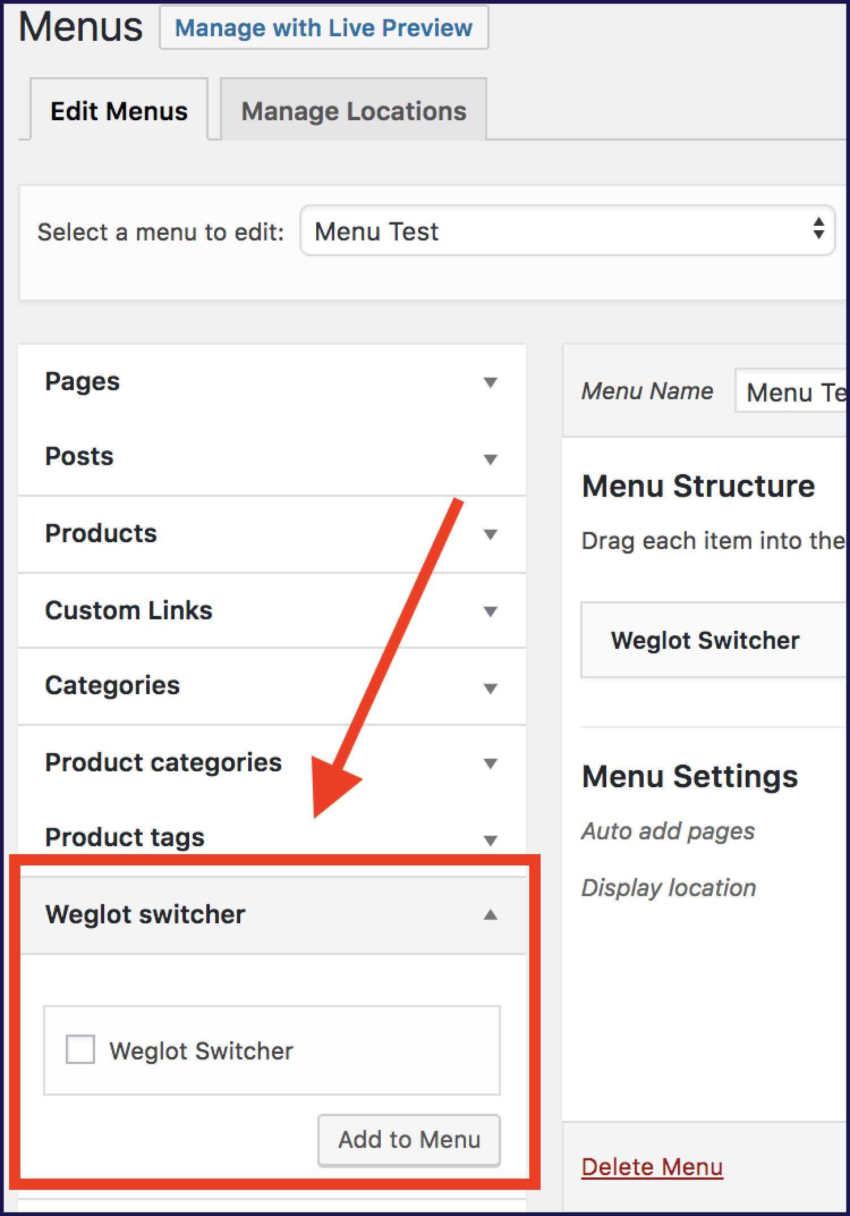The height and width of the screenshot is (1216, 850).
Task: Click the Product tags panel title
Action: [125, 838]
